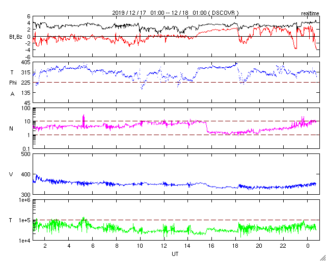Click hour "20" on the UT axis
Image resolution: width=326 pixels, height=261 pixels.
(x=259, y=246)
